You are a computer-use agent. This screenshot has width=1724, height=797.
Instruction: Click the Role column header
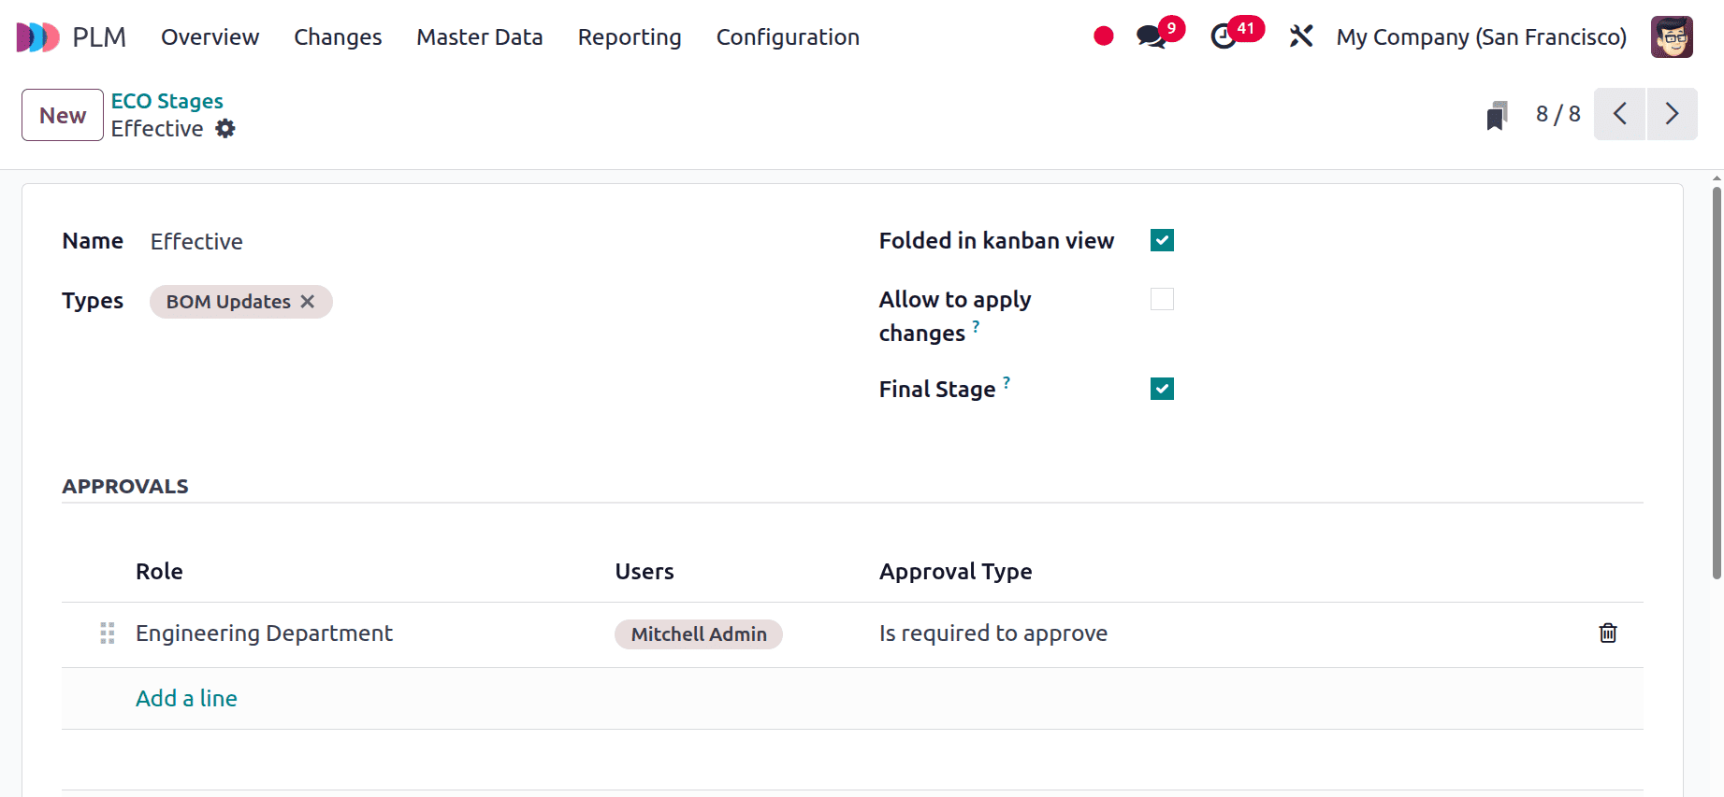159,572
